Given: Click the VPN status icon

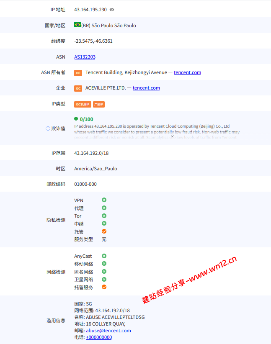Looking at the screenshot, I should click(104, 200).
